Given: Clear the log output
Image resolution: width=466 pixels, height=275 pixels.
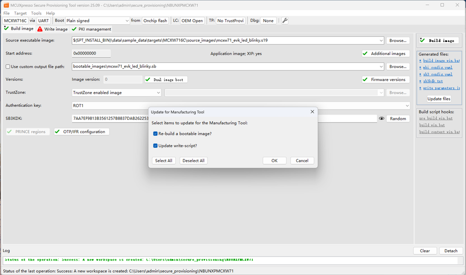Looking at the screenshot, I should point(425,251).
